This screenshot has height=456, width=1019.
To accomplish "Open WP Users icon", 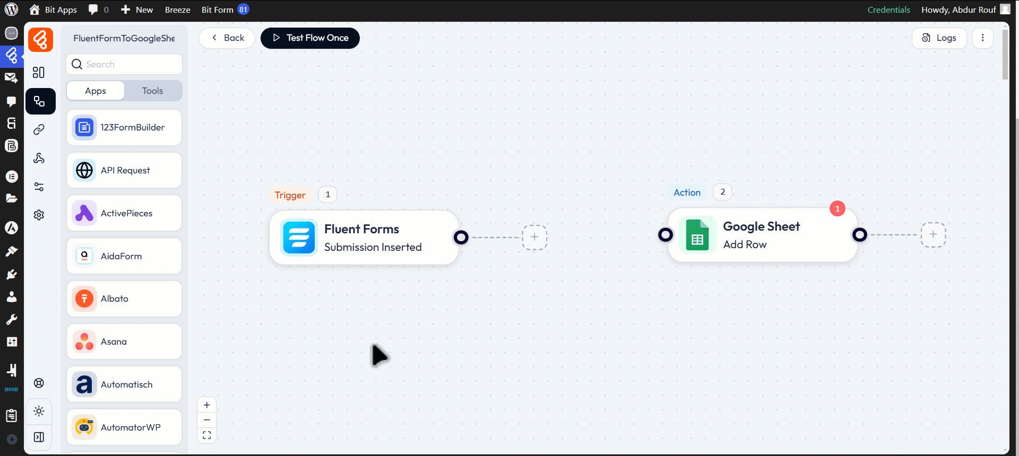I will click(11, 296).
